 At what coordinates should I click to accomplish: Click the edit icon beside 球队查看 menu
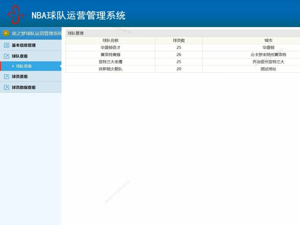[x=7, y=56]
